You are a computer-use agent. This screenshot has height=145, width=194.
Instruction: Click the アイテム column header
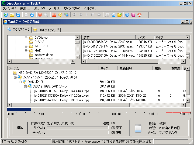pyautogui.click(x=53, y=68)
